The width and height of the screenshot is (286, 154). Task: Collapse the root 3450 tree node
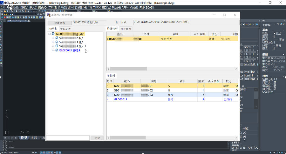pos(49,34)
